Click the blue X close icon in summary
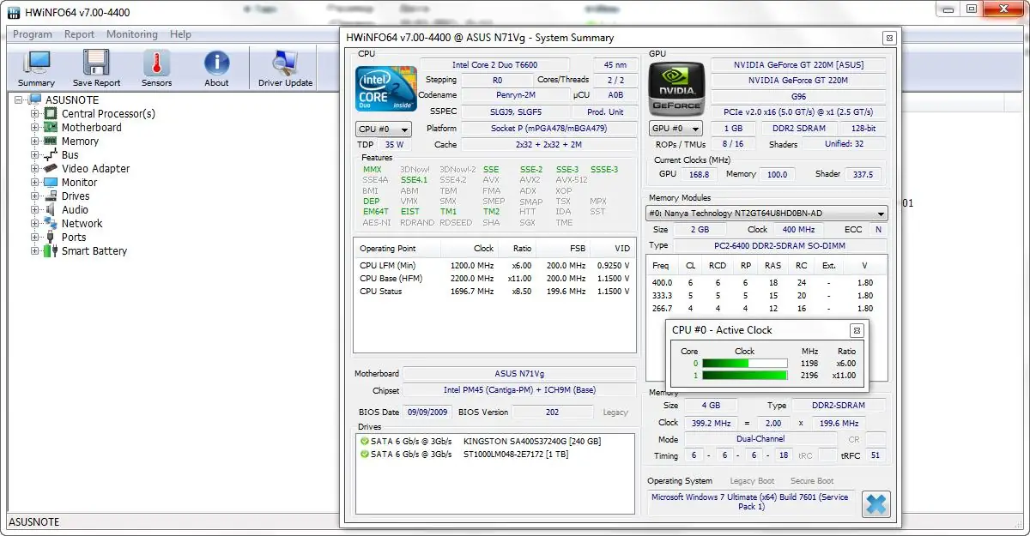Image resolution: width=1030 pixels, height=536 pixels. (875, 504)
